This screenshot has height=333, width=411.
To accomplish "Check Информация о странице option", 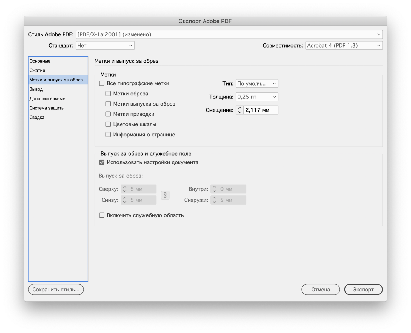I will pyautogui.click(x=108, y=135).
